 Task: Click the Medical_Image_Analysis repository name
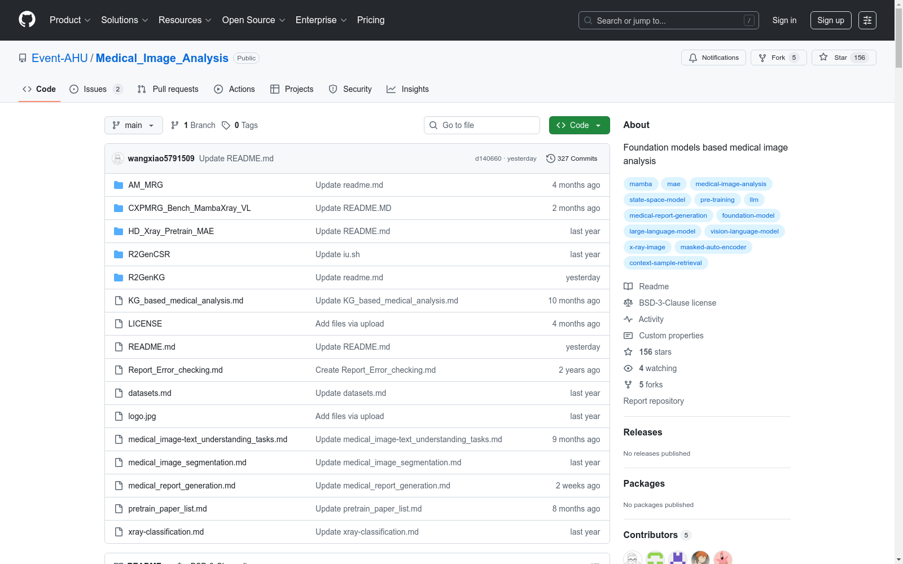pyautogui.click(x=162, y=58)
